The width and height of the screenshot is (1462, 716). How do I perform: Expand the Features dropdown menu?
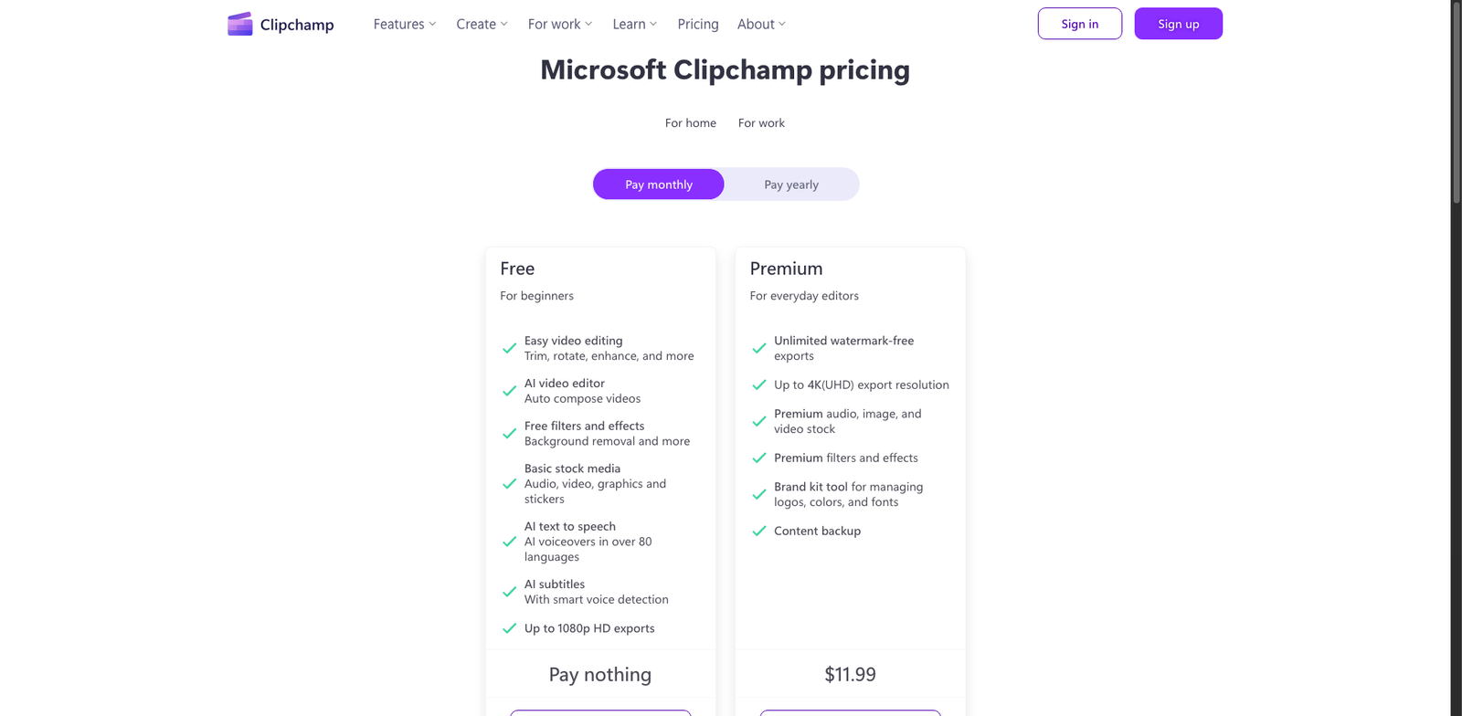(404, 24)
